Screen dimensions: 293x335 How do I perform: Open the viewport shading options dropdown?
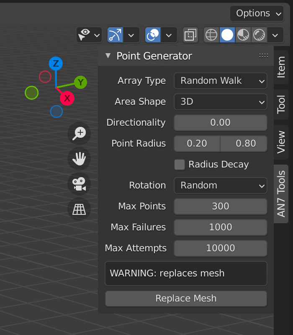[275, 35]
